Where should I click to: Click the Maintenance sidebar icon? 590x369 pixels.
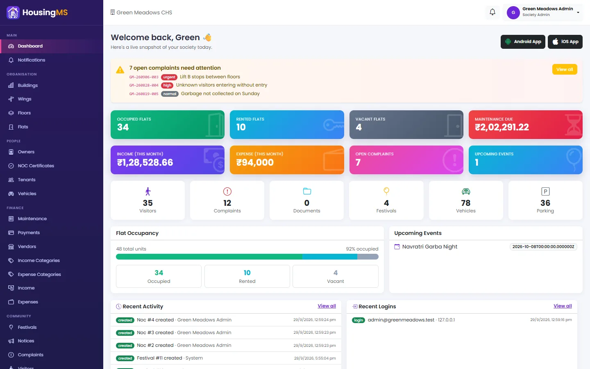point(11,219)
